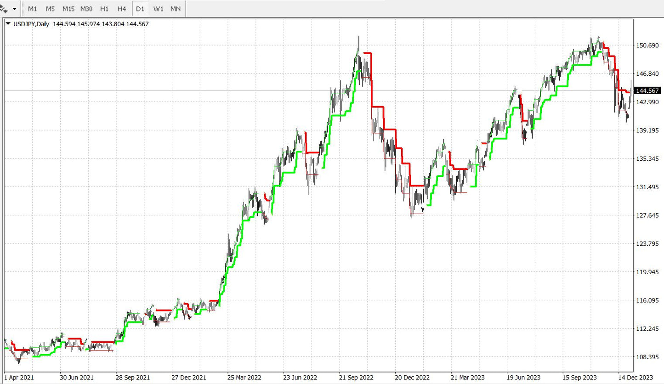Open the Periods dropdown arrow

coord(14,8)
